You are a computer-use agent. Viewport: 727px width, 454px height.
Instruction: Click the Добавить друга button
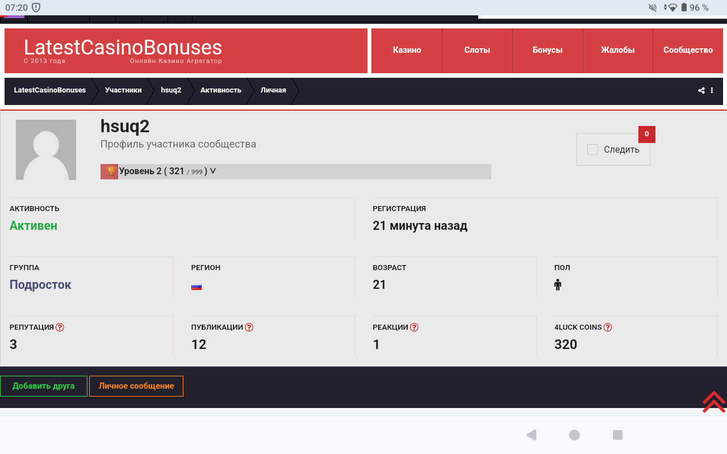click(x=44, y=386)
